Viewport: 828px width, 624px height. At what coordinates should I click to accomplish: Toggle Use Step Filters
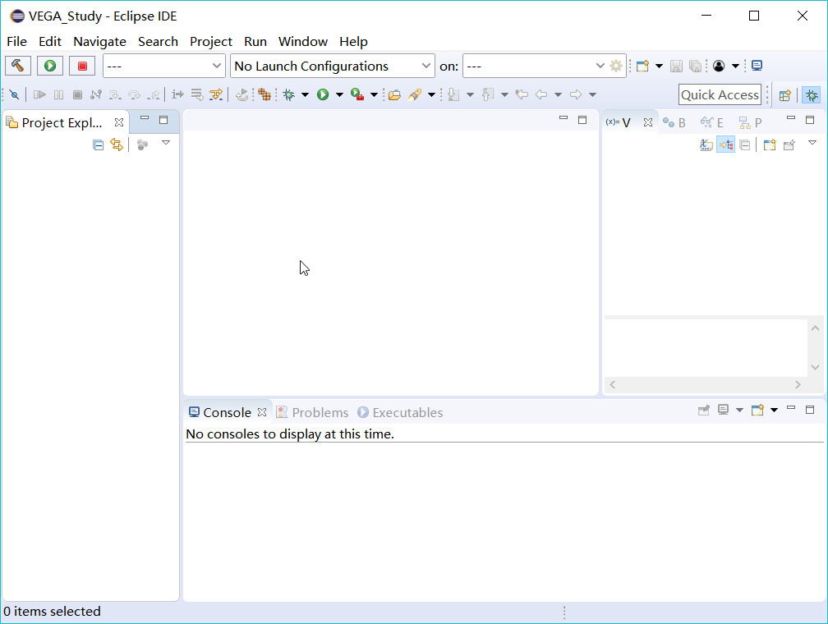(216, 94)
